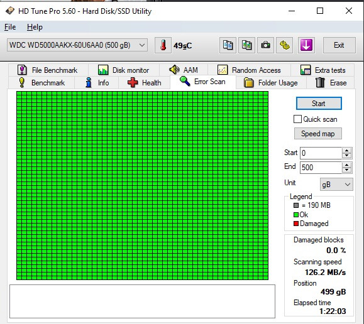Click the copy info to clipboard icon
The image size is (364, 324).
(228, 45)
